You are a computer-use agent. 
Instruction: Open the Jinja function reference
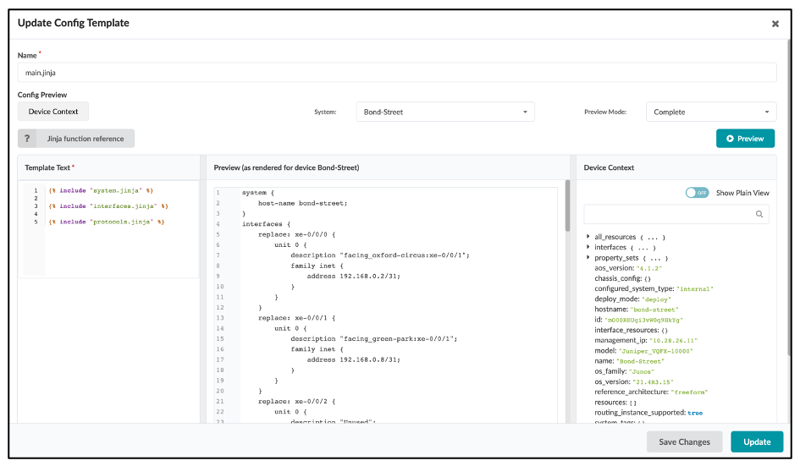(85, 139)
